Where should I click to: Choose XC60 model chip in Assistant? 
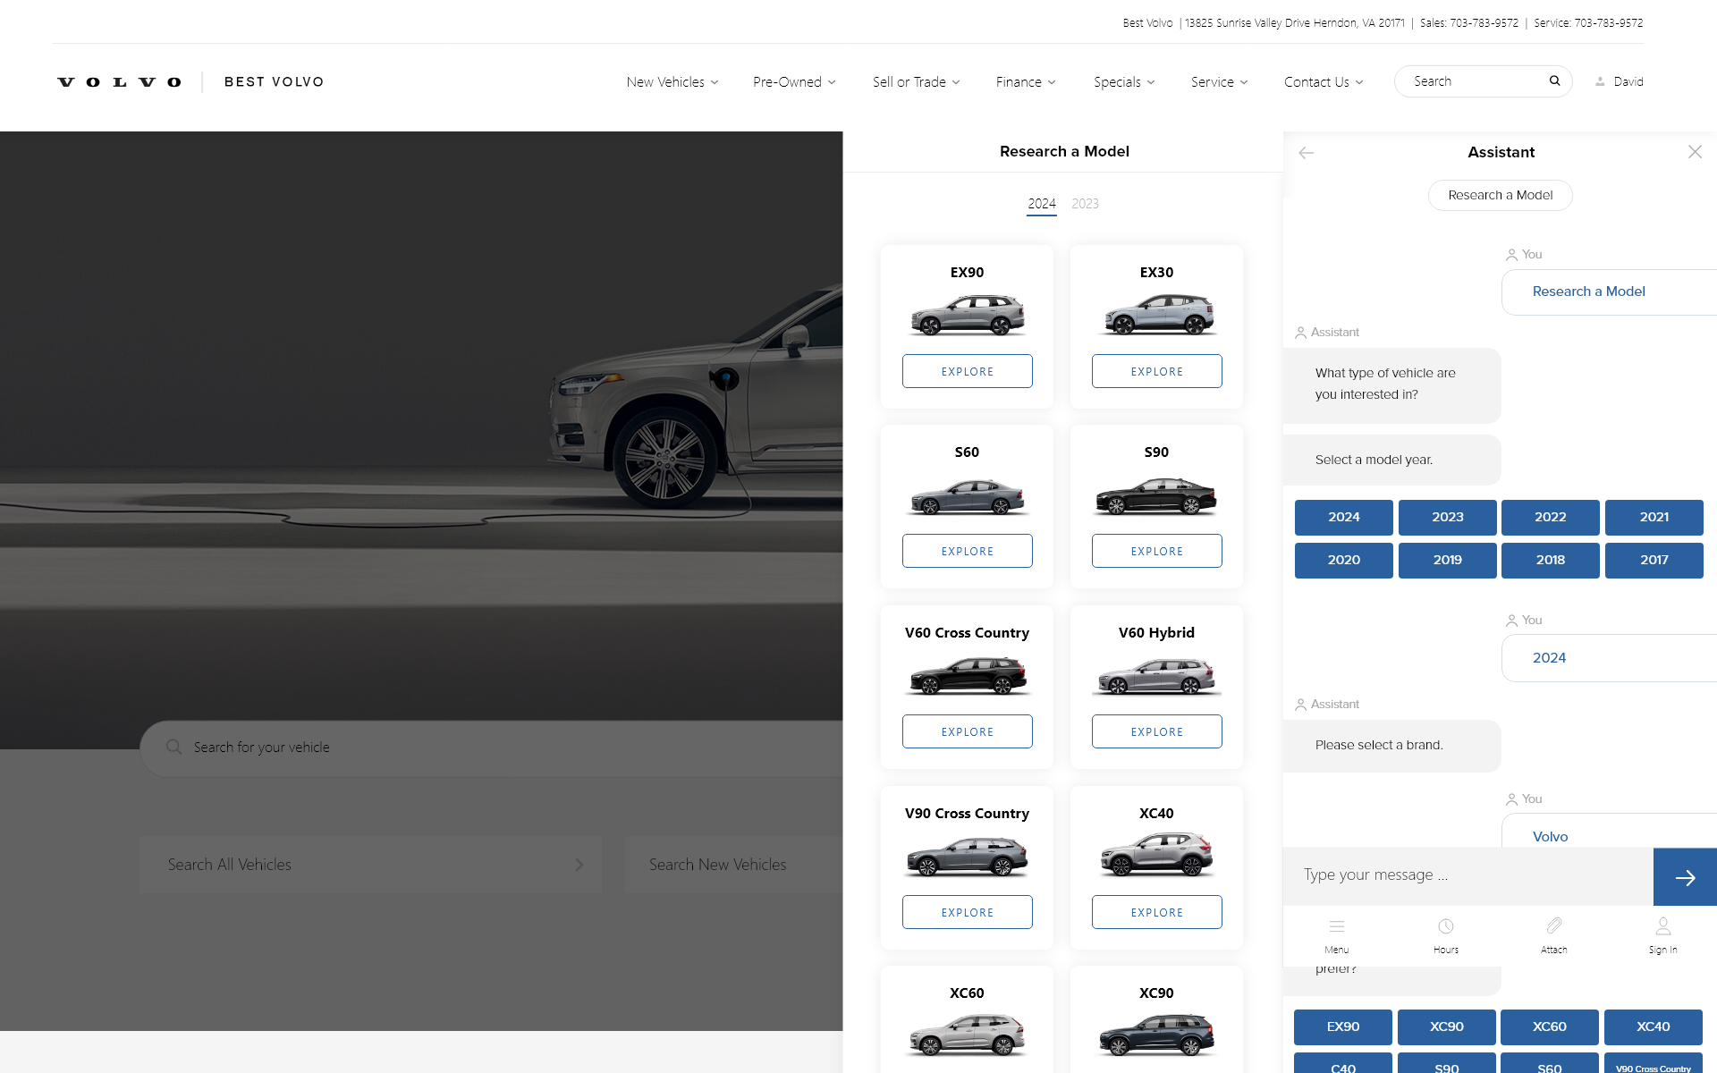[x=1550, y=1027]
